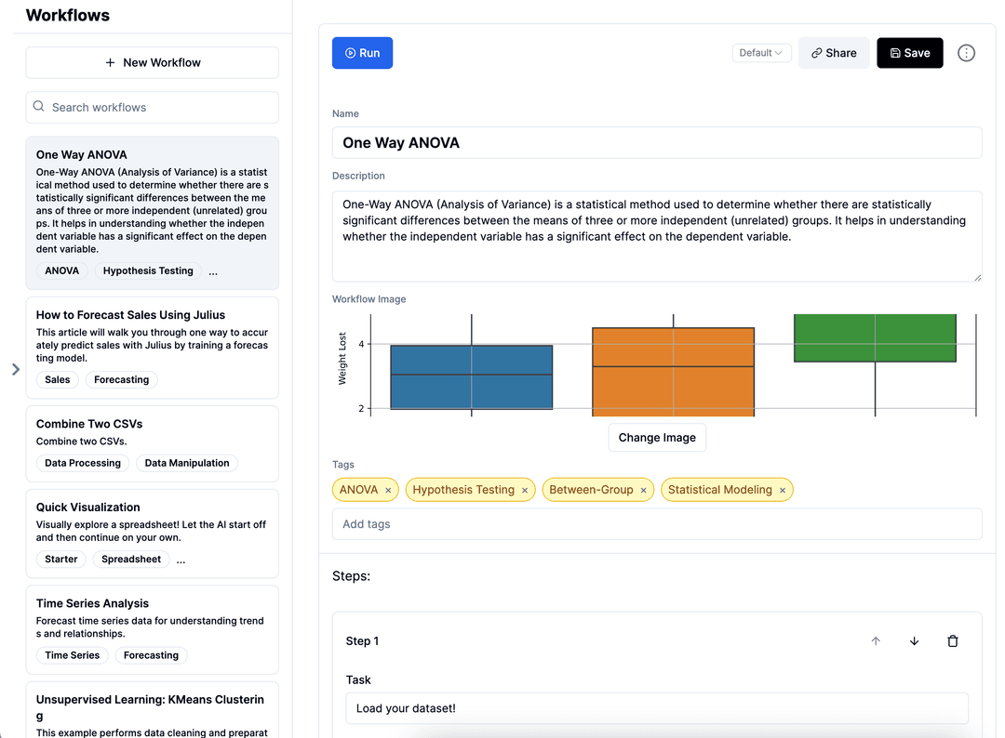This screenshot has width=1005, height=738.
Task: Move Step 1 up with arrow
Action: tap(876, 640)
